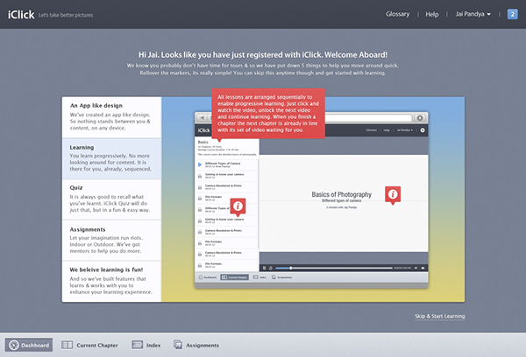Open the Dashboard tab in the bottom bar
Screen dimensions: 526x357
[x=29, y=345]
